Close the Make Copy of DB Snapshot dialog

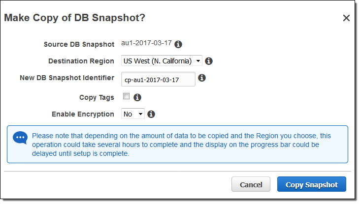point(346,18)
